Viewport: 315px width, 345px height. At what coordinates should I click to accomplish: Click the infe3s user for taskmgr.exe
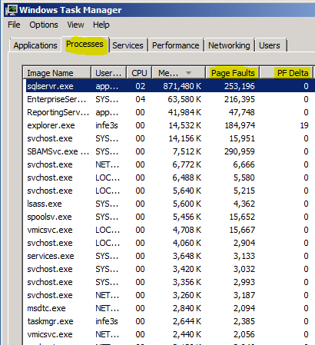(x=107, y=321)
